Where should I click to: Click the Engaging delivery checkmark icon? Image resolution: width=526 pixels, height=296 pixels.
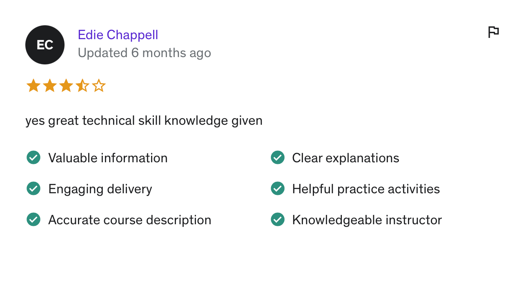pos(33,188)
